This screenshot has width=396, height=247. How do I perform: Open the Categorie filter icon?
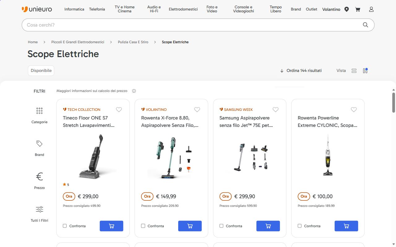click(39, 111)
